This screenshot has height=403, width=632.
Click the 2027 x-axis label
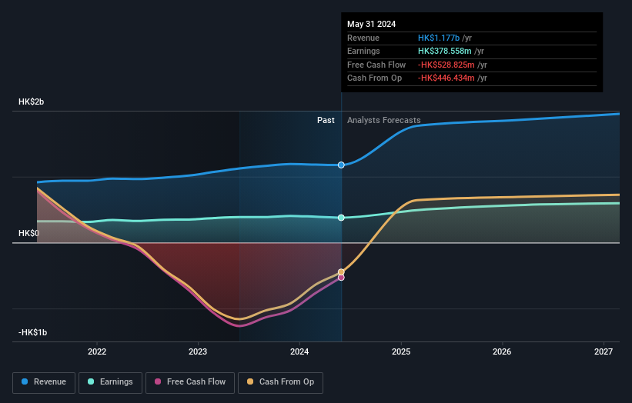(x=604, y=352)
